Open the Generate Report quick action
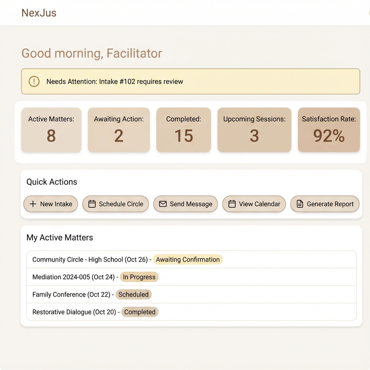 coord(324,204)
